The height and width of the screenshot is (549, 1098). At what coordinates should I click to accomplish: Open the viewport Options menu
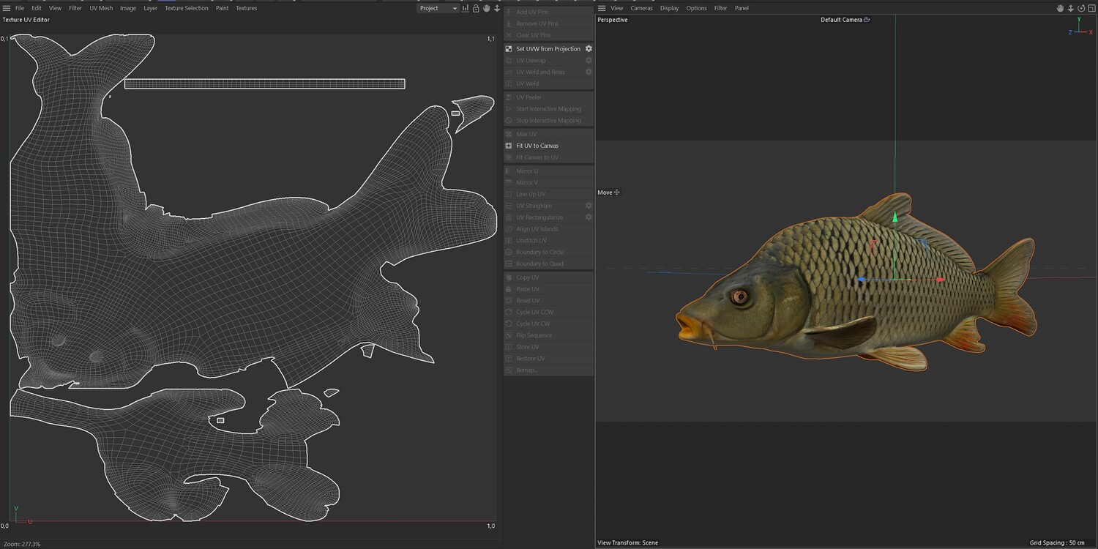[697, 8]
